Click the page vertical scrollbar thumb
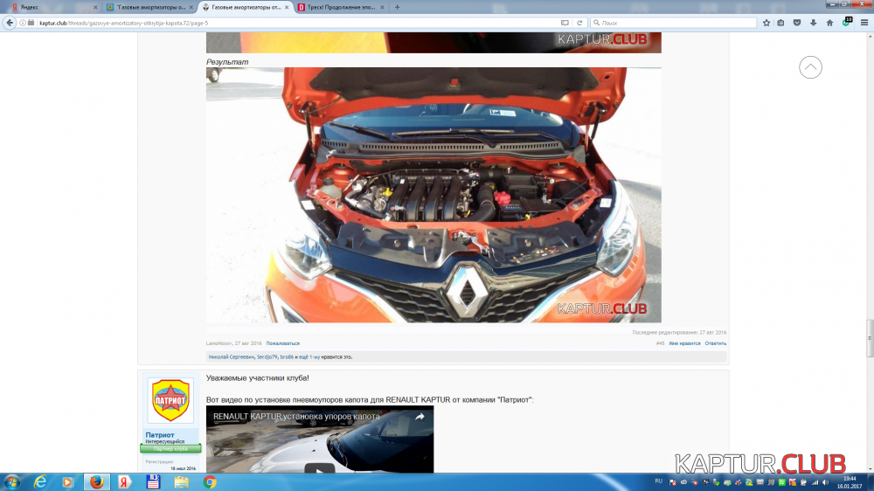The height and width of the screenshot is (491, 874). [x=870, y=338]
